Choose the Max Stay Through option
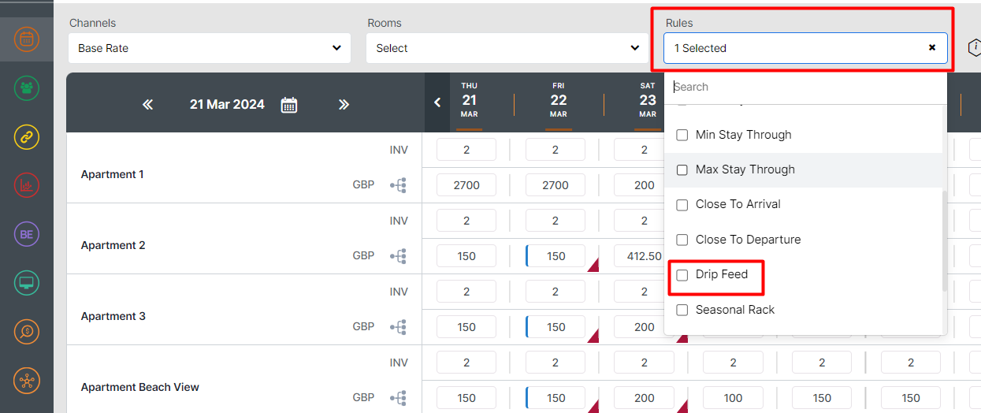981x413 pixels. 745,169
